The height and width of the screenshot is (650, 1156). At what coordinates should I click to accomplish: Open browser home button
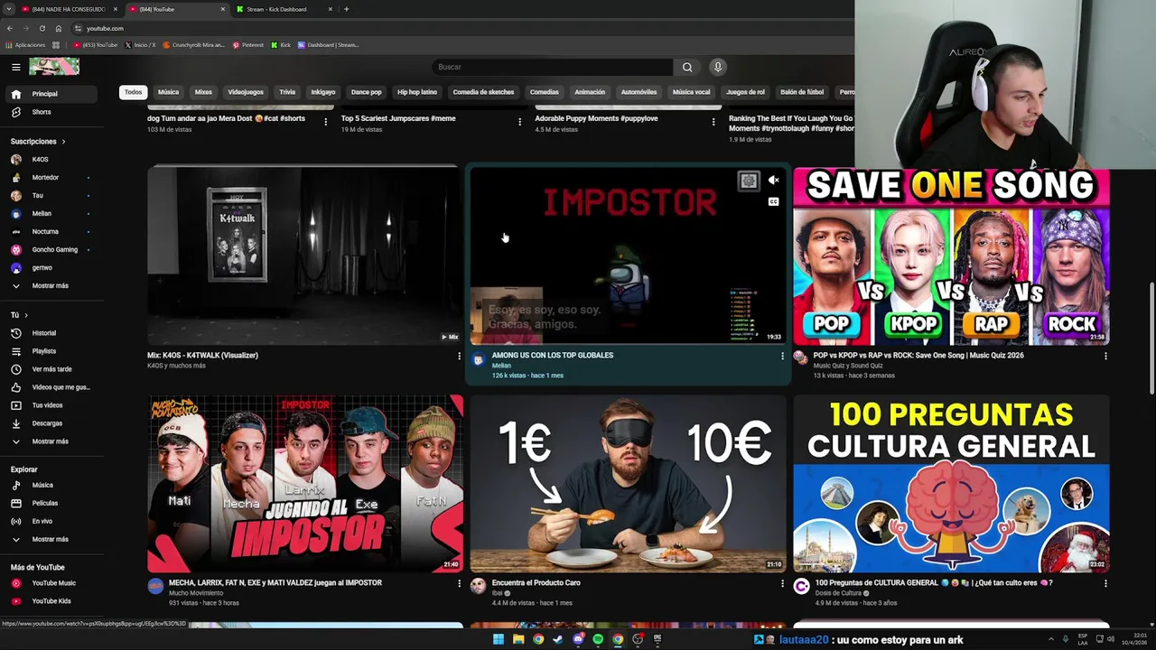pos(59,28)
